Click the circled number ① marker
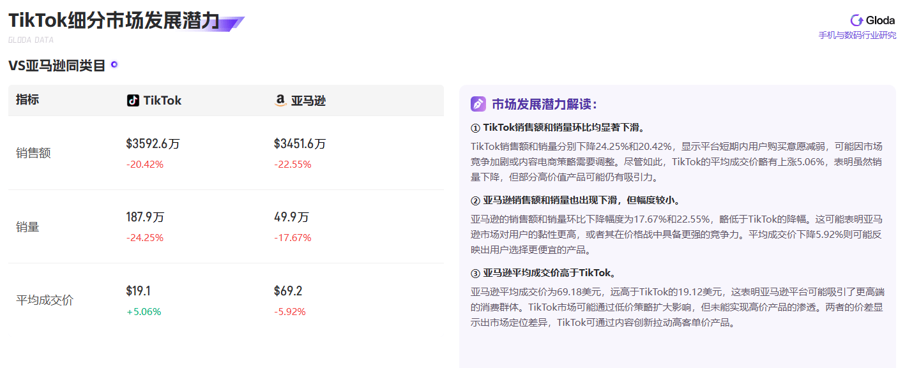Viewport: 905px width, 368px height. pos(475,128)
